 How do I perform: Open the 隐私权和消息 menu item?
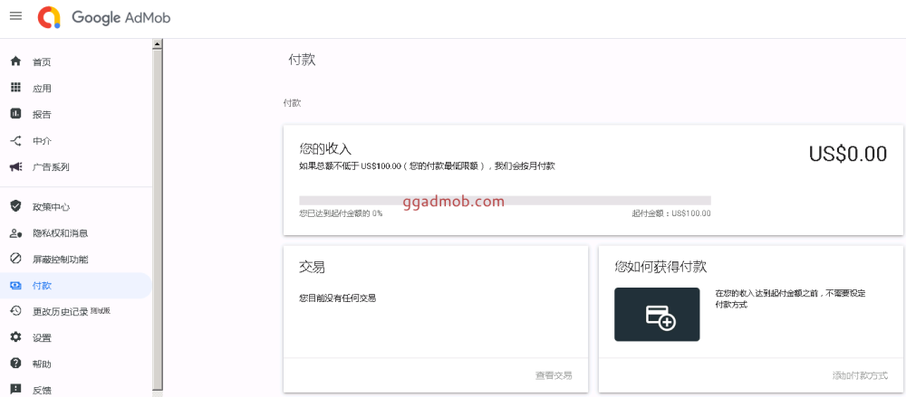(x=76, y=233)
